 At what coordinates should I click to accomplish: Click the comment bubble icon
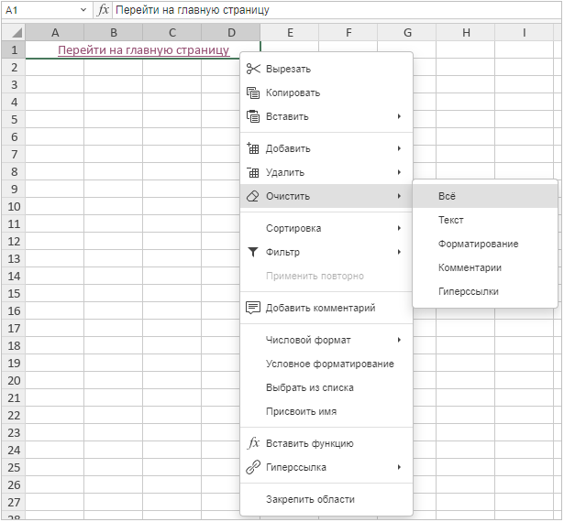(x=254, y=308)
